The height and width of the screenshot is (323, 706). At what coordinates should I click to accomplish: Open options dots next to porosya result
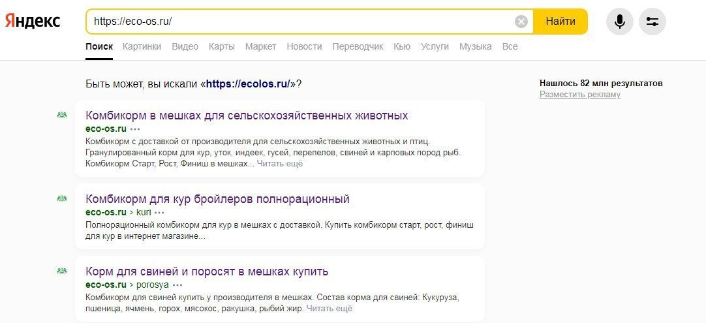[177, 285]
